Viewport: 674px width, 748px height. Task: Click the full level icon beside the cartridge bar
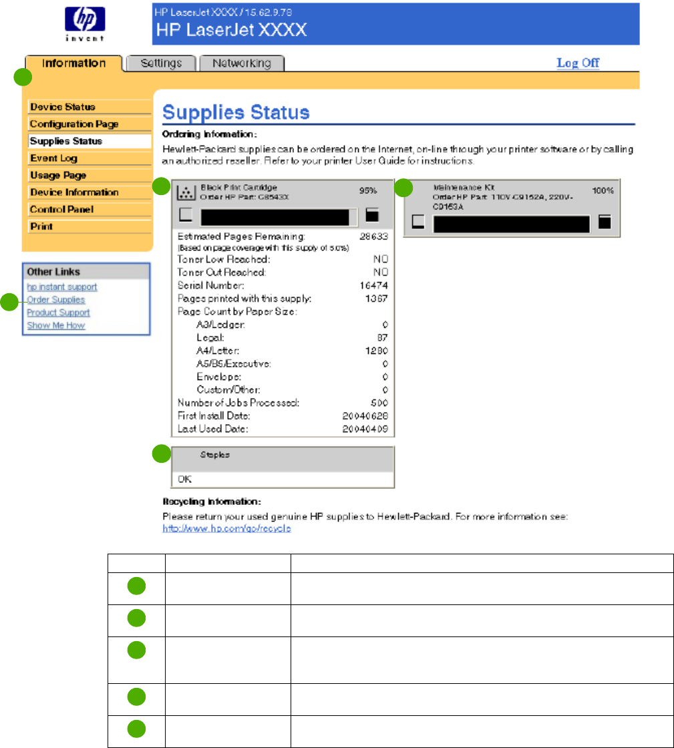372,214
